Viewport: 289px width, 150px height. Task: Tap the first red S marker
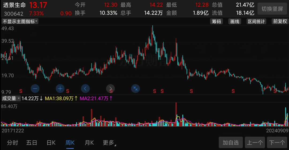pos(20,91)
